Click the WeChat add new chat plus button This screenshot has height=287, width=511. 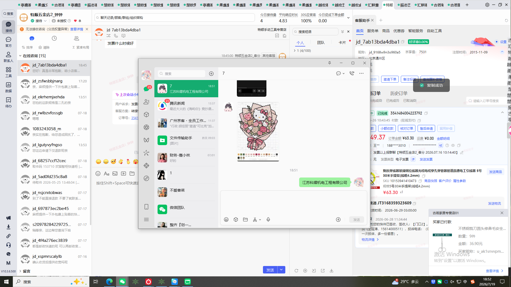click(211, 74)
